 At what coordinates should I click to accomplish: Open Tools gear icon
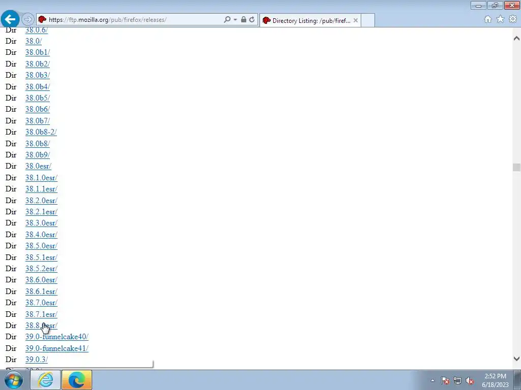(x=513, y=19)
